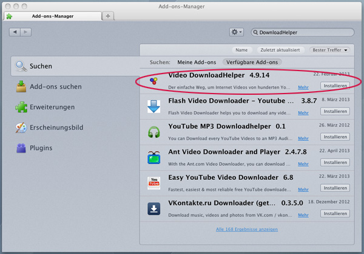Open Mehr link for Flash Video Downloader
364x254 pixels.
click(x=303, y=113)
